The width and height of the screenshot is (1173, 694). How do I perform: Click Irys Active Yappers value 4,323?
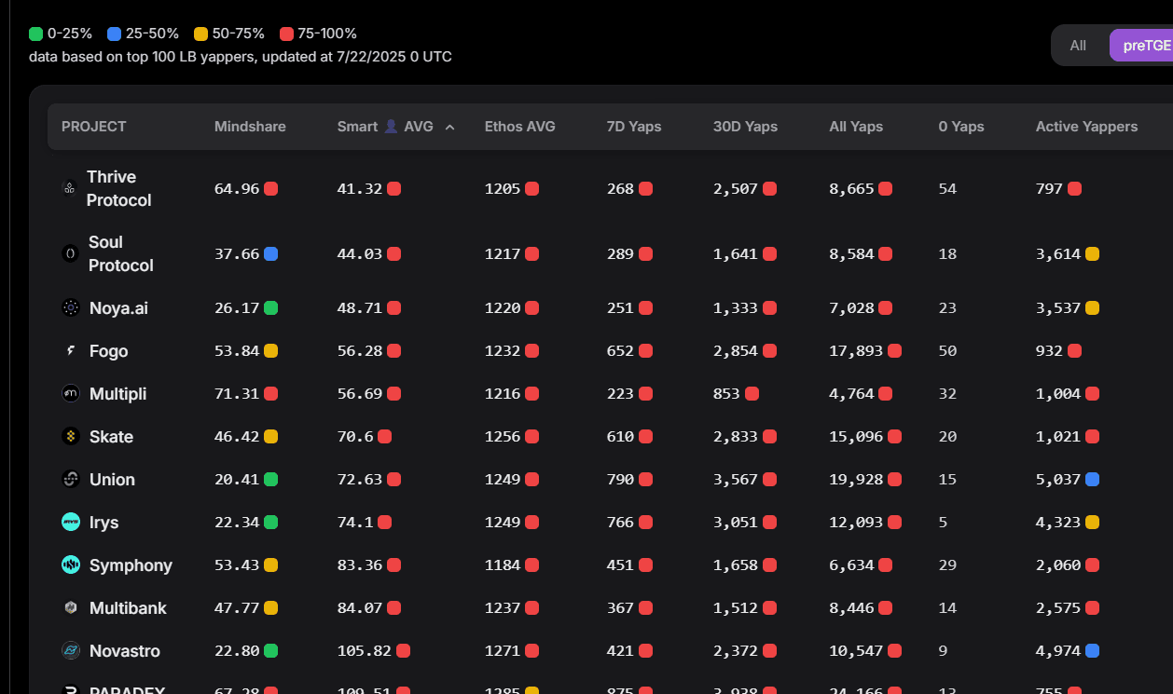tap(1058, 523)
